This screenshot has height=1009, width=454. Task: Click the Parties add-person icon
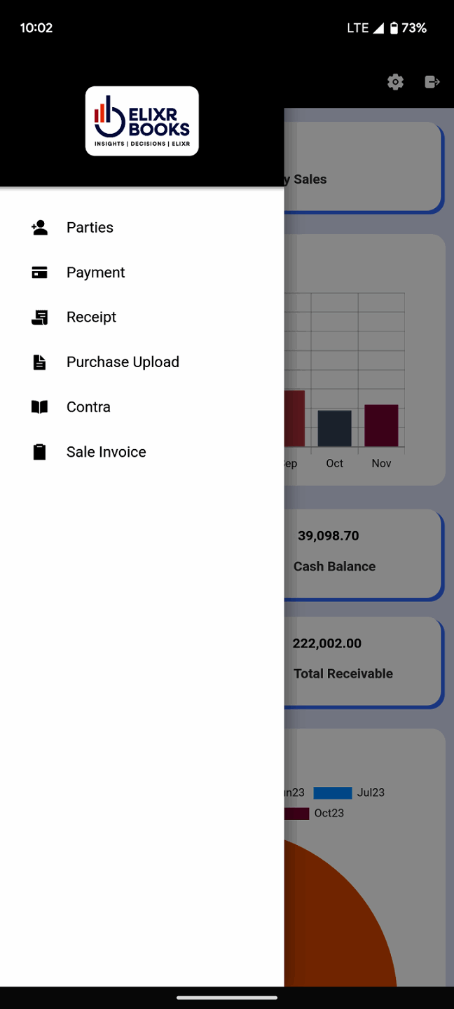tap(40, 228)
